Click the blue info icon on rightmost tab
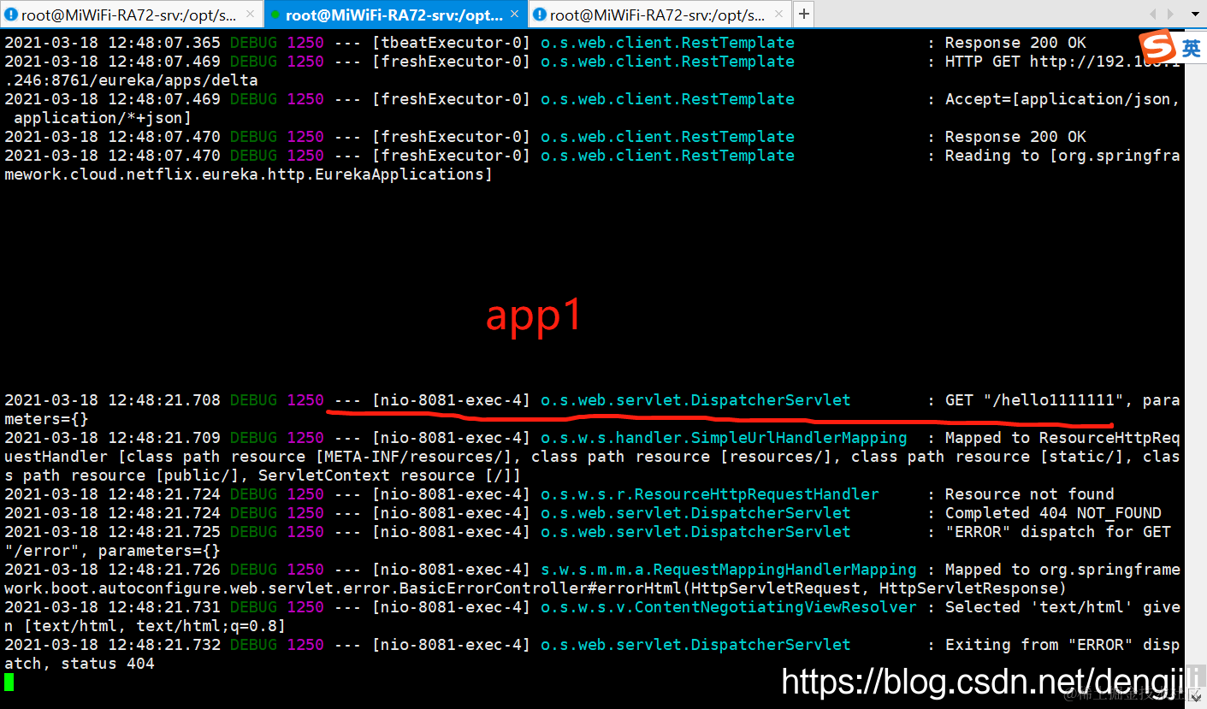Image resolution: width=1207 pixels, height=709 pixels. click(540, 15)
